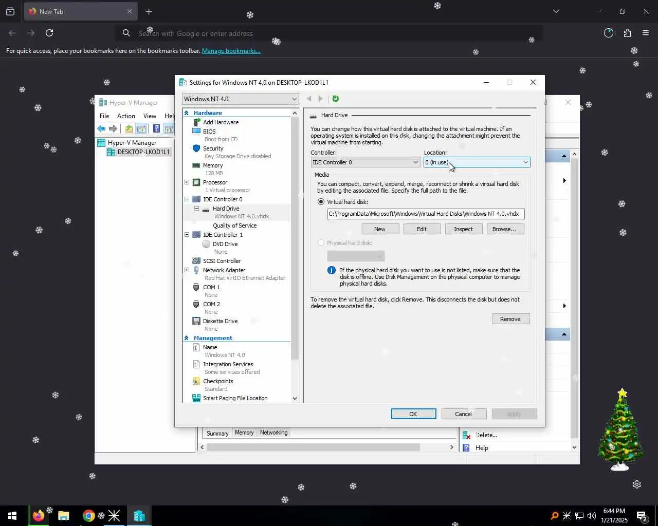Select the Checkpoints icon
Screen dimensions: 658x526
point(196,381)
